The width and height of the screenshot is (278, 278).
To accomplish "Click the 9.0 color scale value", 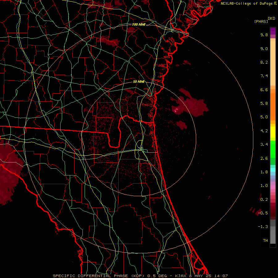I will [264, 48].
